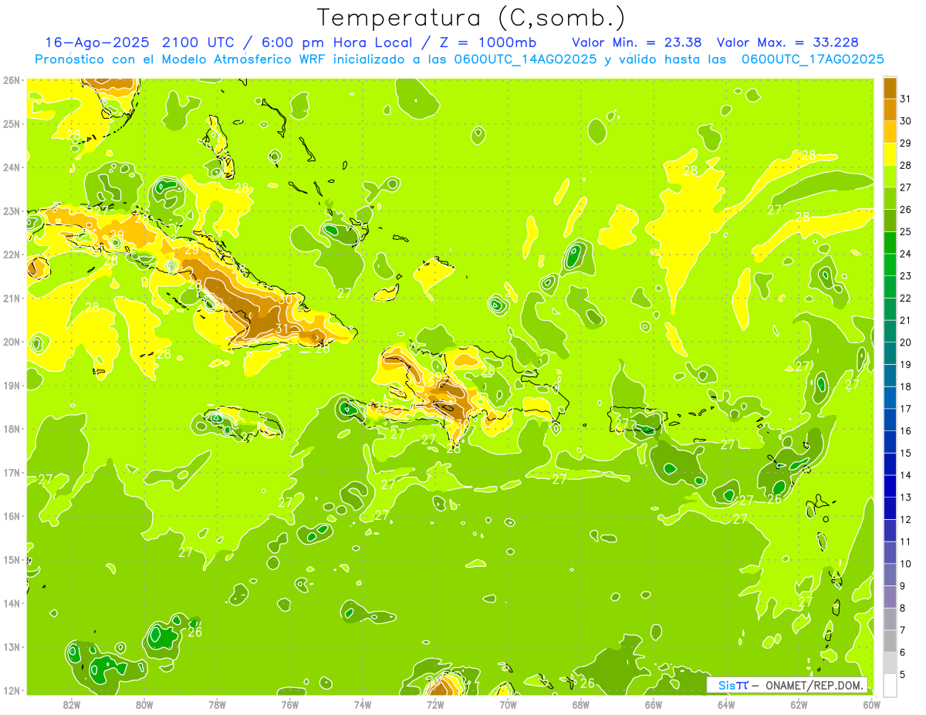Click the "Valor Min. = 23.38" text

637,42
